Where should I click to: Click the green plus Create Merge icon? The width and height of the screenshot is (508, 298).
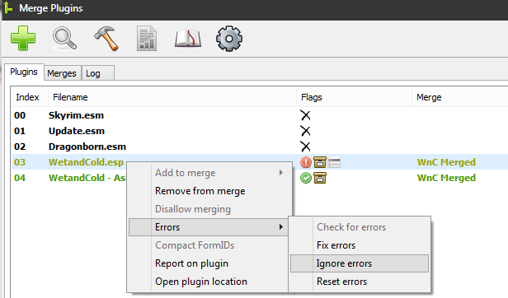coord(23,38)
